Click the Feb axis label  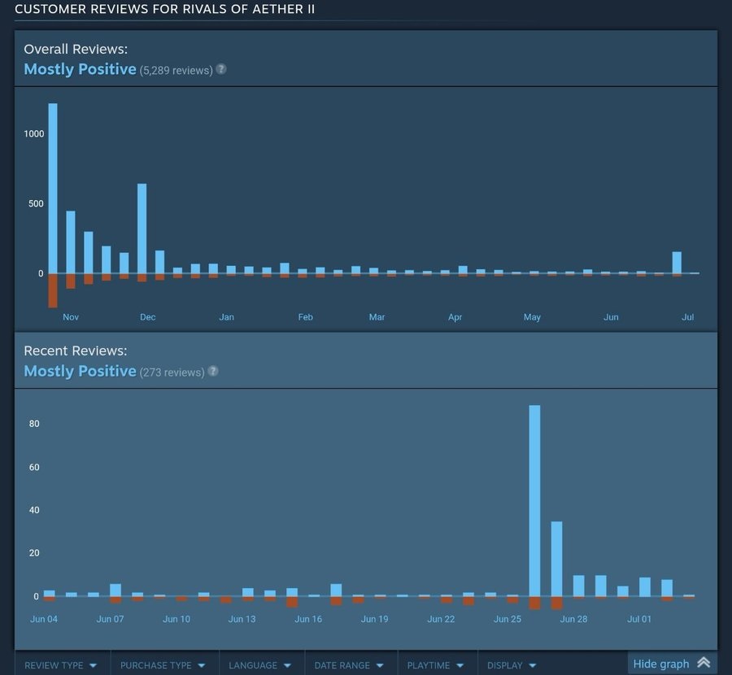[305, 317]
